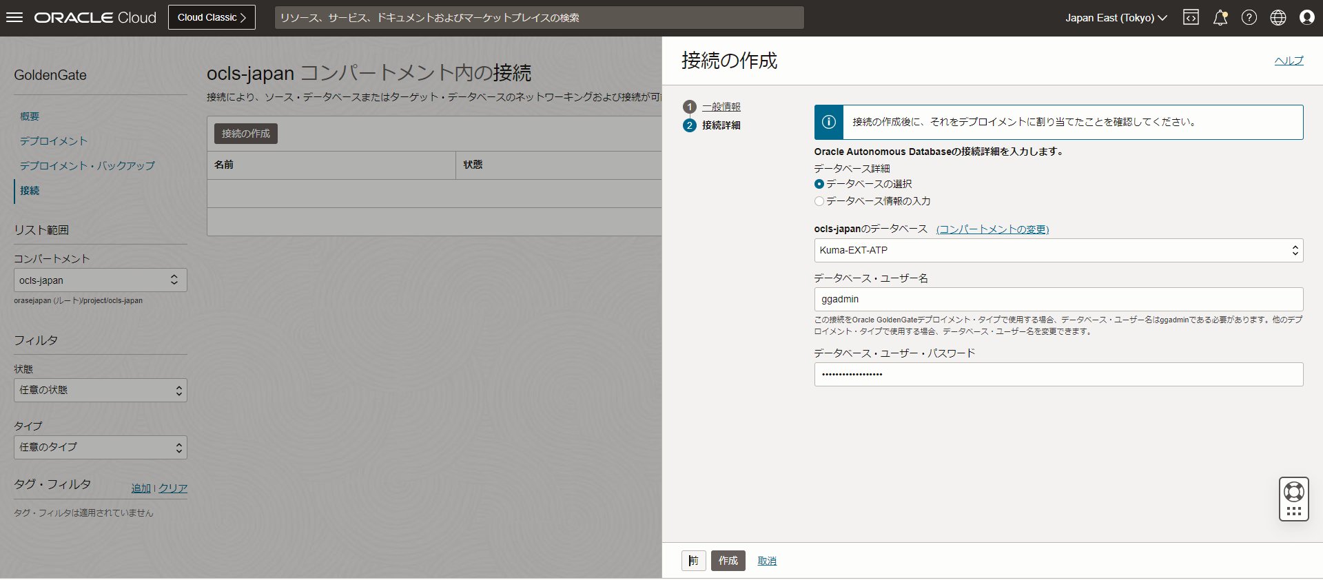
Task: Click クリア tag filter link
Action: [173, 488]
